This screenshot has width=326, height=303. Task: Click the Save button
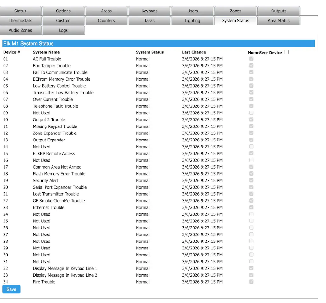pyautogui.click(x=11, y=289)
